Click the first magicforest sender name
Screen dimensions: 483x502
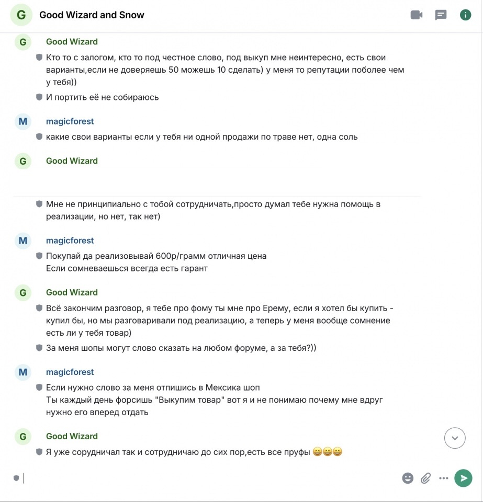(x=70, y=121)
